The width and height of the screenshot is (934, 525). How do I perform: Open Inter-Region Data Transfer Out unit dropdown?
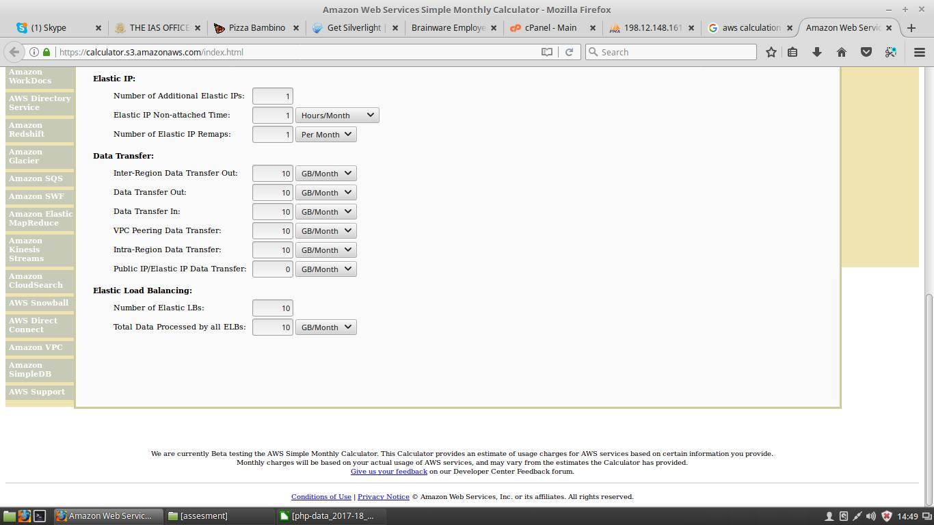click(325, 174)
